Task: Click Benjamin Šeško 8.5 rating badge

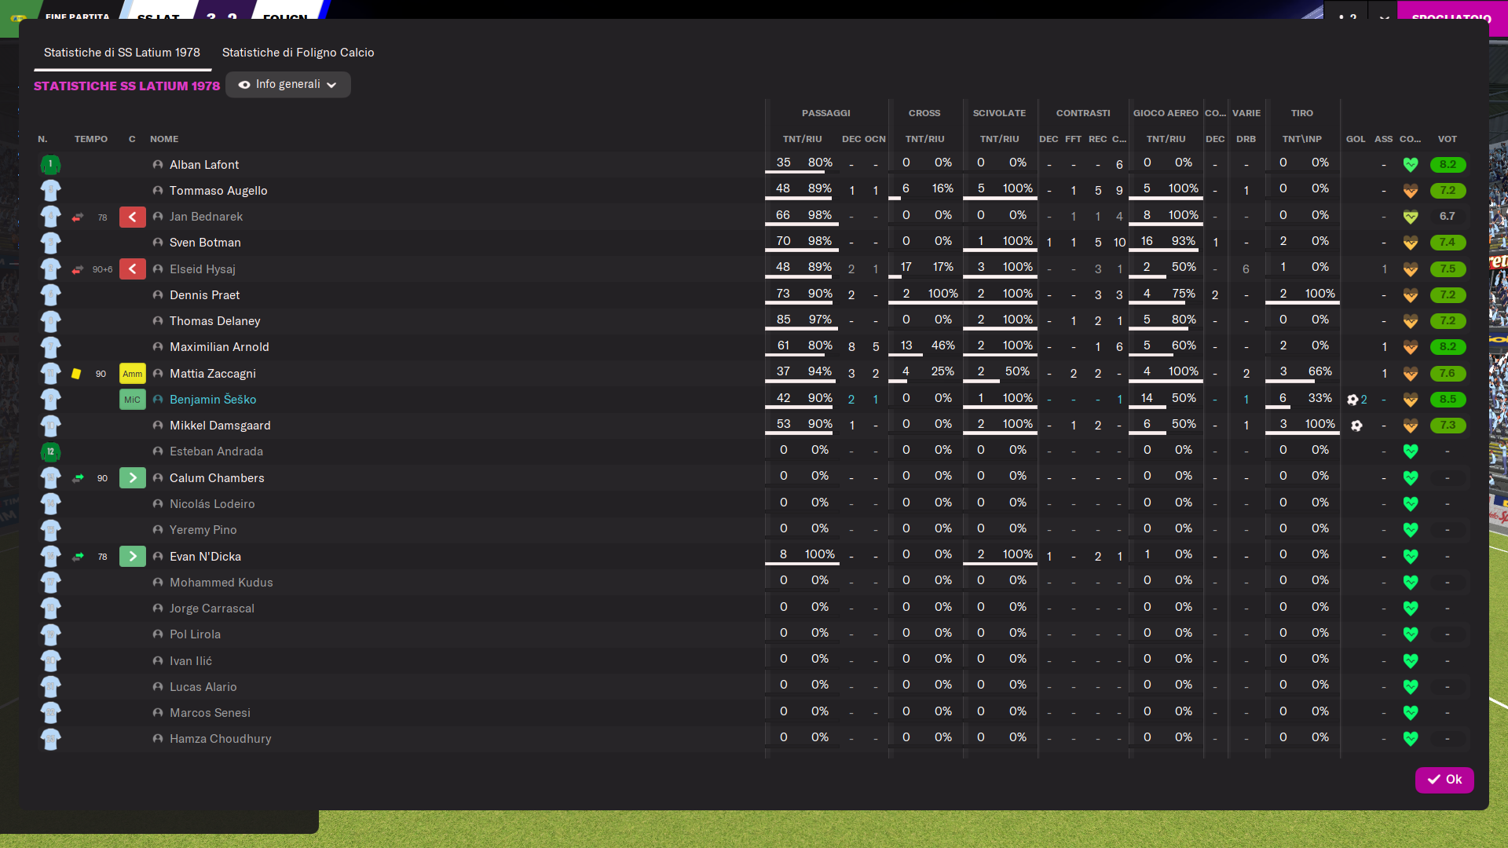Action: (x=1448, y=400)
